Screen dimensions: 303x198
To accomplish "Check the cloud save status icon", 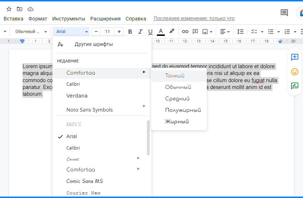I will [x=31, y=9].
